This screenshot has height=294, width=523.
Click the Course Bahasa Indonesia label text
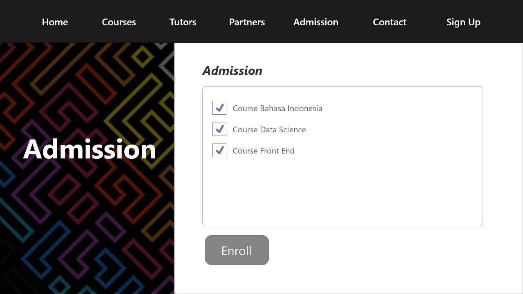[277, 109]
